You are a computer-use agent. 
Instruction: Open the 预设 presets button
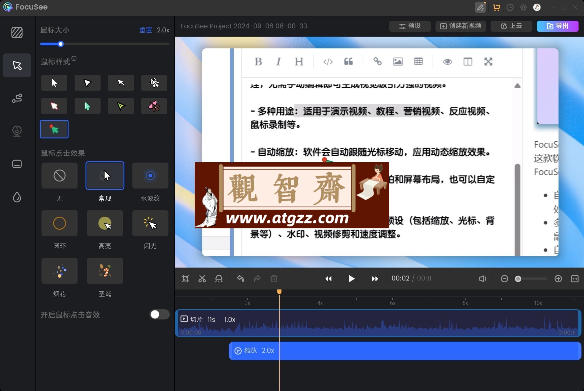click(x=410, y=26)
